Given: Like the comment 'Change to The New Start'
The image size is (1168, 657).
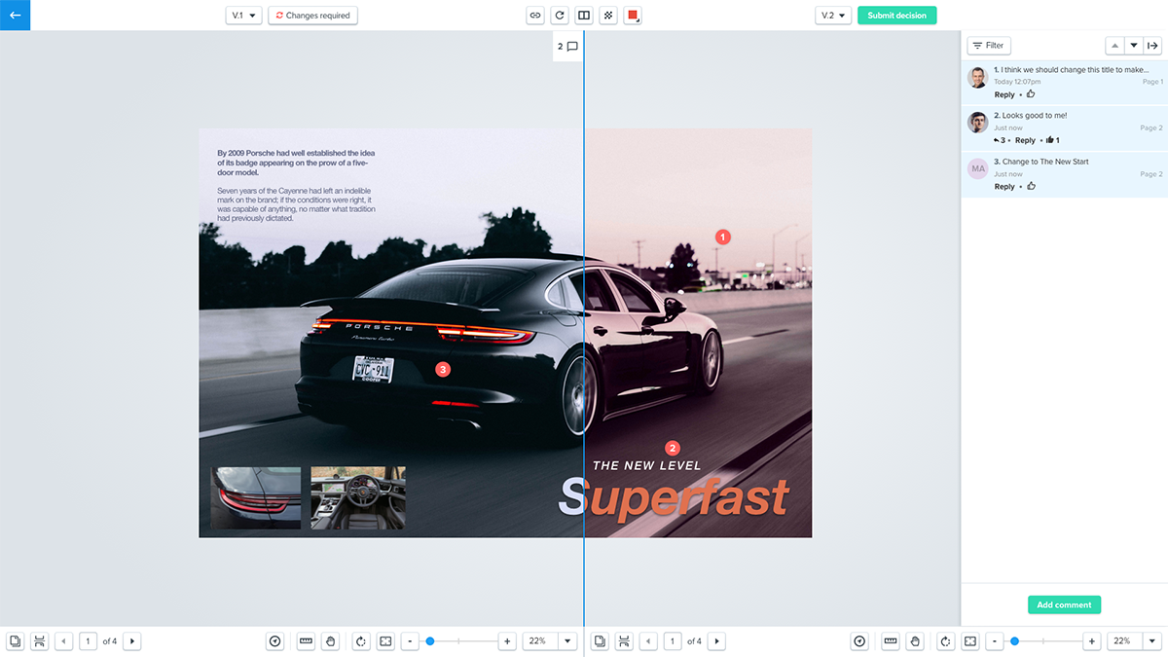Looking at the screenshot, I should (x=1031, y=186).
